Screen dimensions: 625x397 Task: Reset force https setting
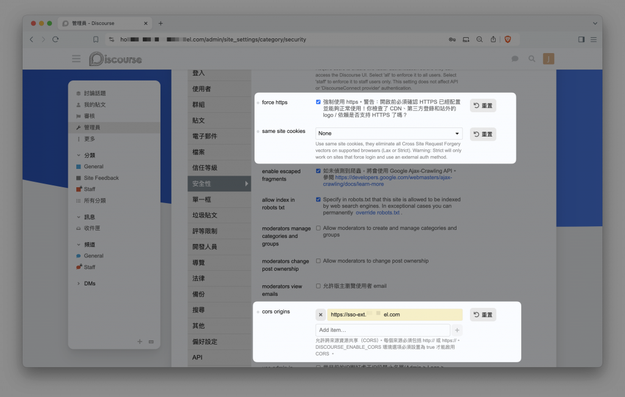pos(483,106)
